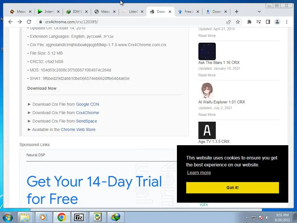This screenshot has height=223, width=297.
Task: Expand the tab search dropdown
Action: click(259, 12)
